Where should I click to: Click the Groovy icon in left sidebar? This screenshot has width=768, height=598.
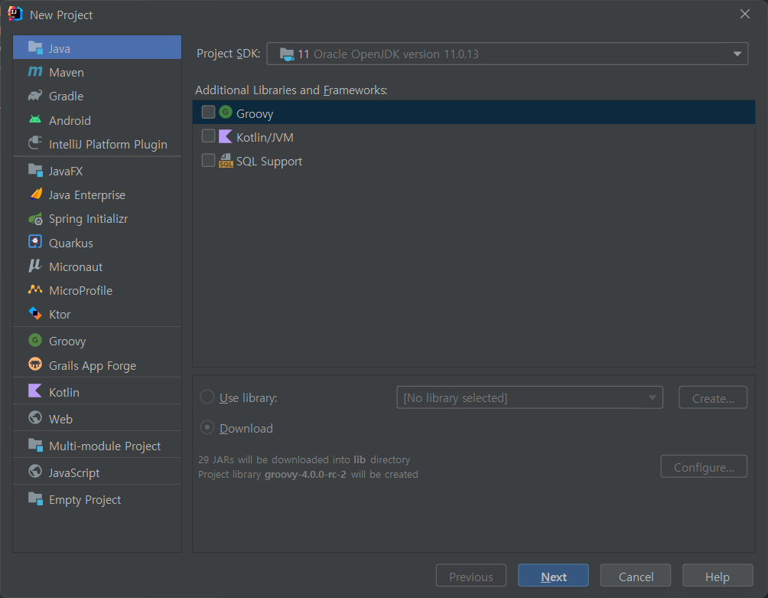(x=35, y=340)
